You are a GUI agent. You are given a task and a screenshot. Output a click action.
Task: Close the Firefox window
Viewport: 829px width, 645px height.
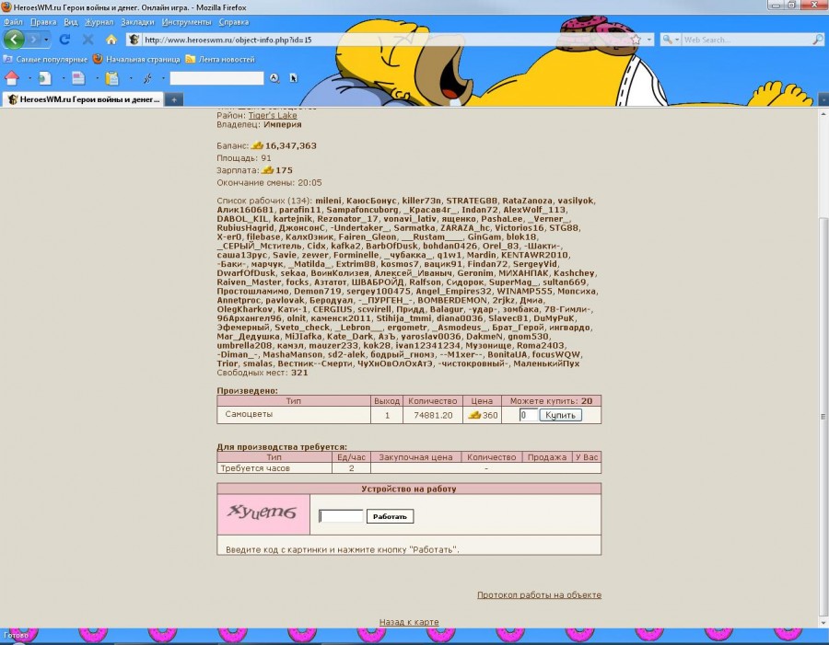(813, 6)
